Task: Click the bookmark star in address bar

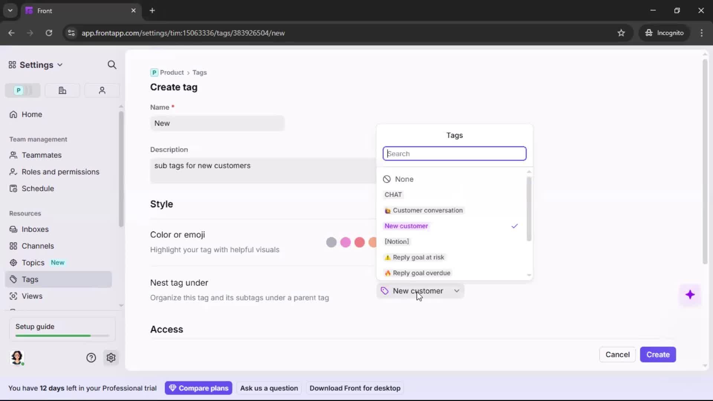Action: click(x=621, y=33)
